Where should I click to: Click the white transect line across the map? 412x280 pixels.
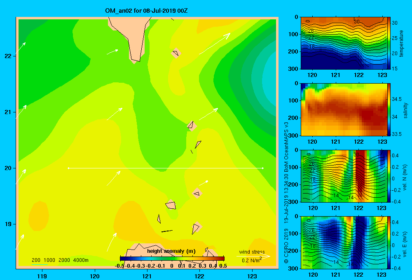click(x=166, y=168)
